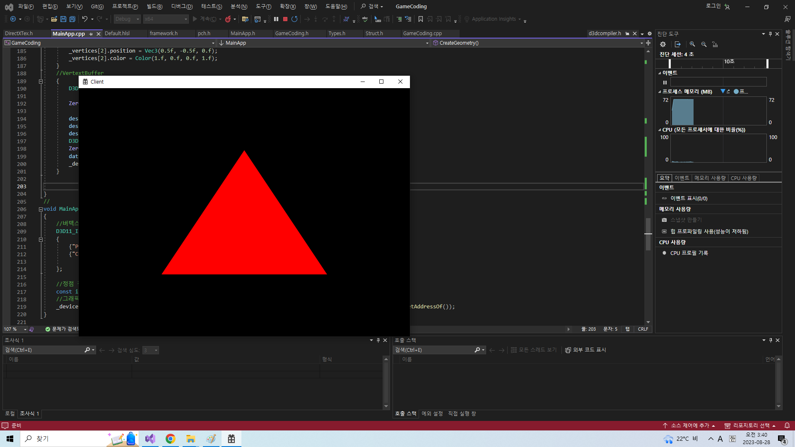Click the diagnostic tools output-window icon
795x447 pixels.
click(678, 44)
